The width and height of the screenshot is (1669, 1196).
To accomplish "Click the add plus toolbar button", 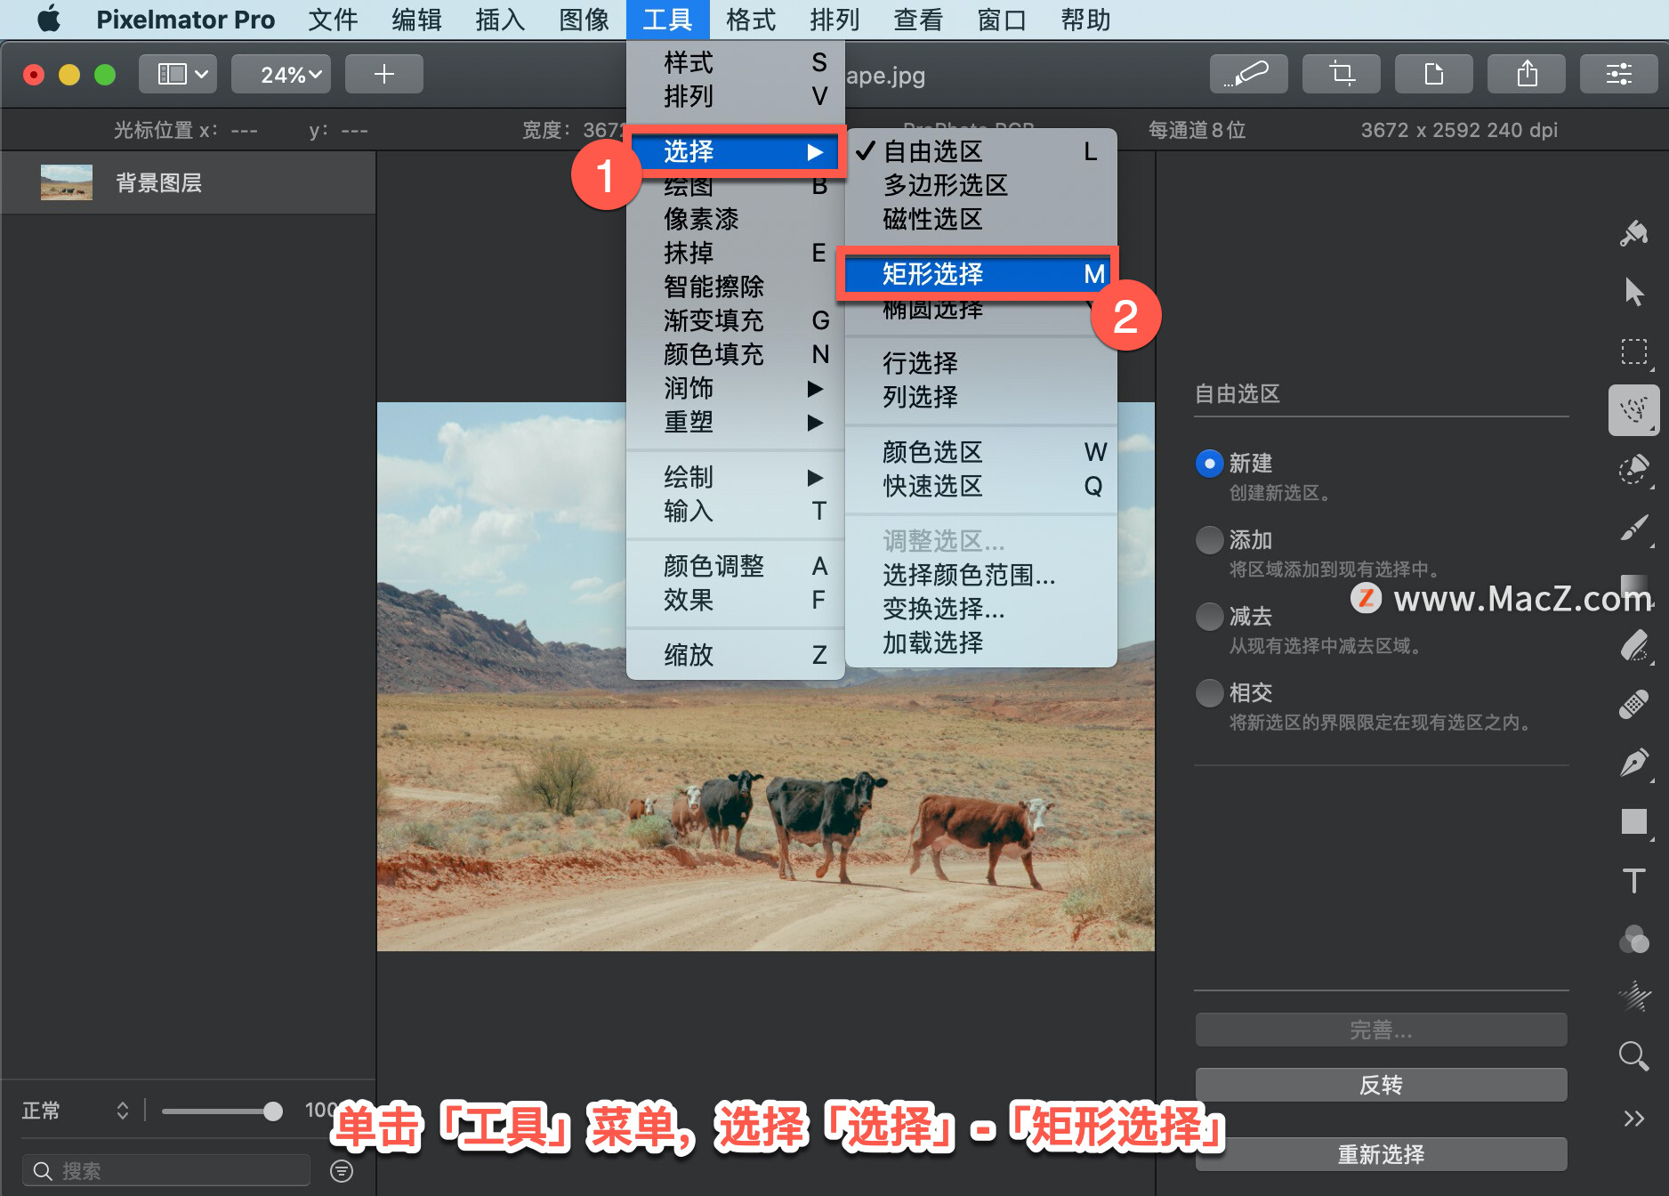I will tap(383, 74).
